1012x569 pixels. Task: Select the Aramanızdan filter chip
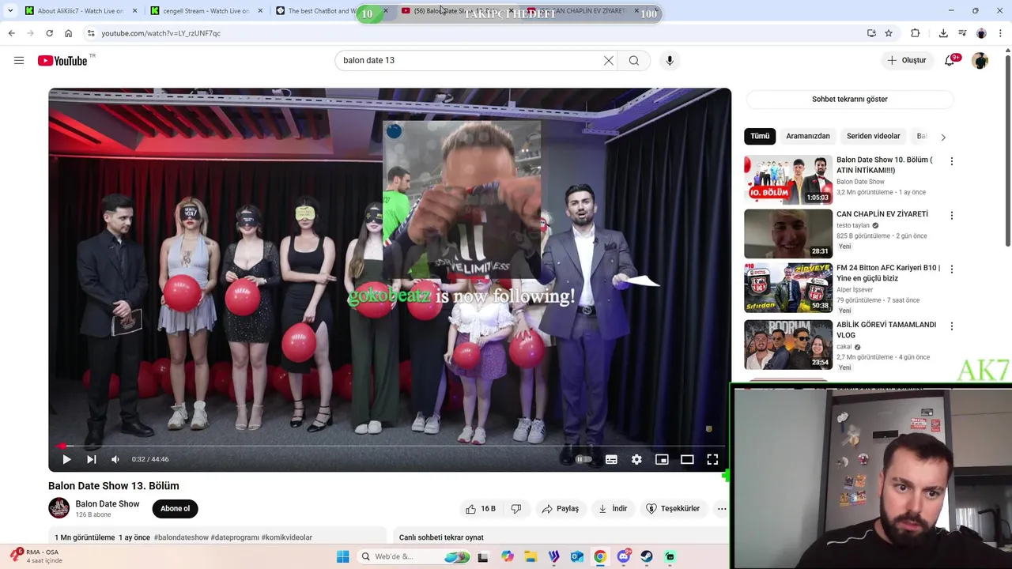[808, 136]
